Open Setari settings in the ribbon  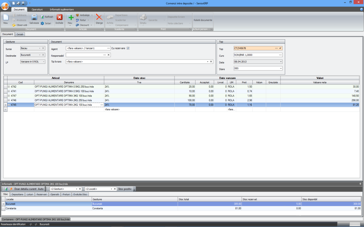click(x=46, y=23)
